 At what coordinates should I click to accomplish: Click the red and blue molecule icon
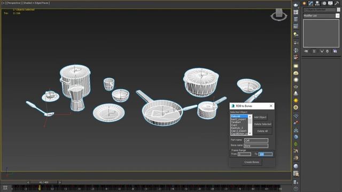tap(296, 123)
